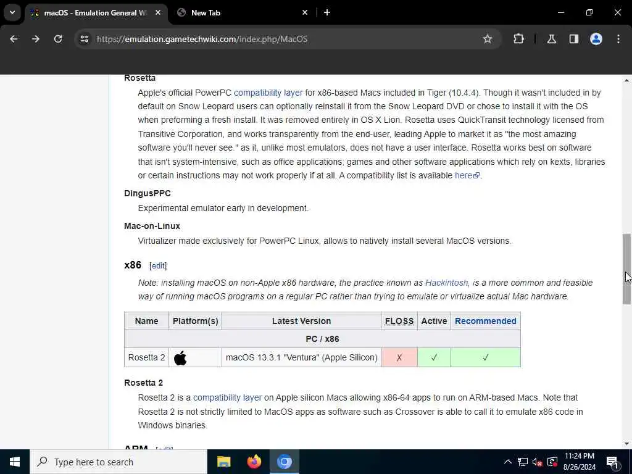
Task: Open the profile avatar menu
Action: point(596,39)
